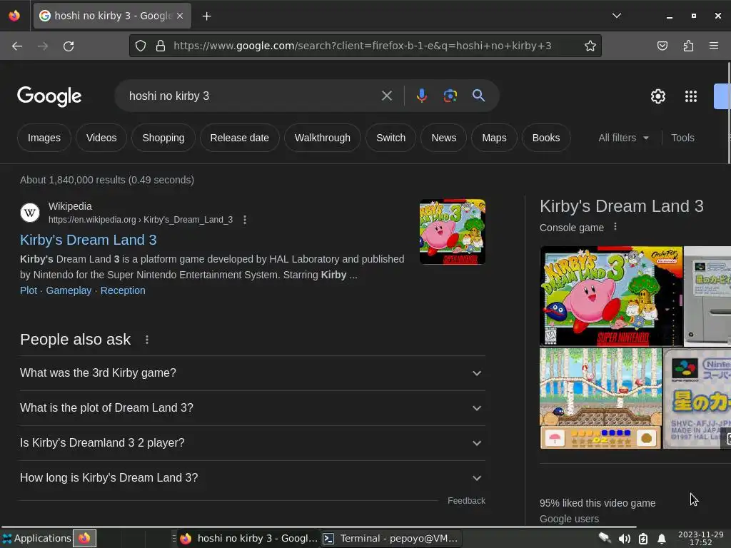Click the clock showing 2023-11-29
The height and width of the screenshot is (548, 731).
(x=701, y=538)
